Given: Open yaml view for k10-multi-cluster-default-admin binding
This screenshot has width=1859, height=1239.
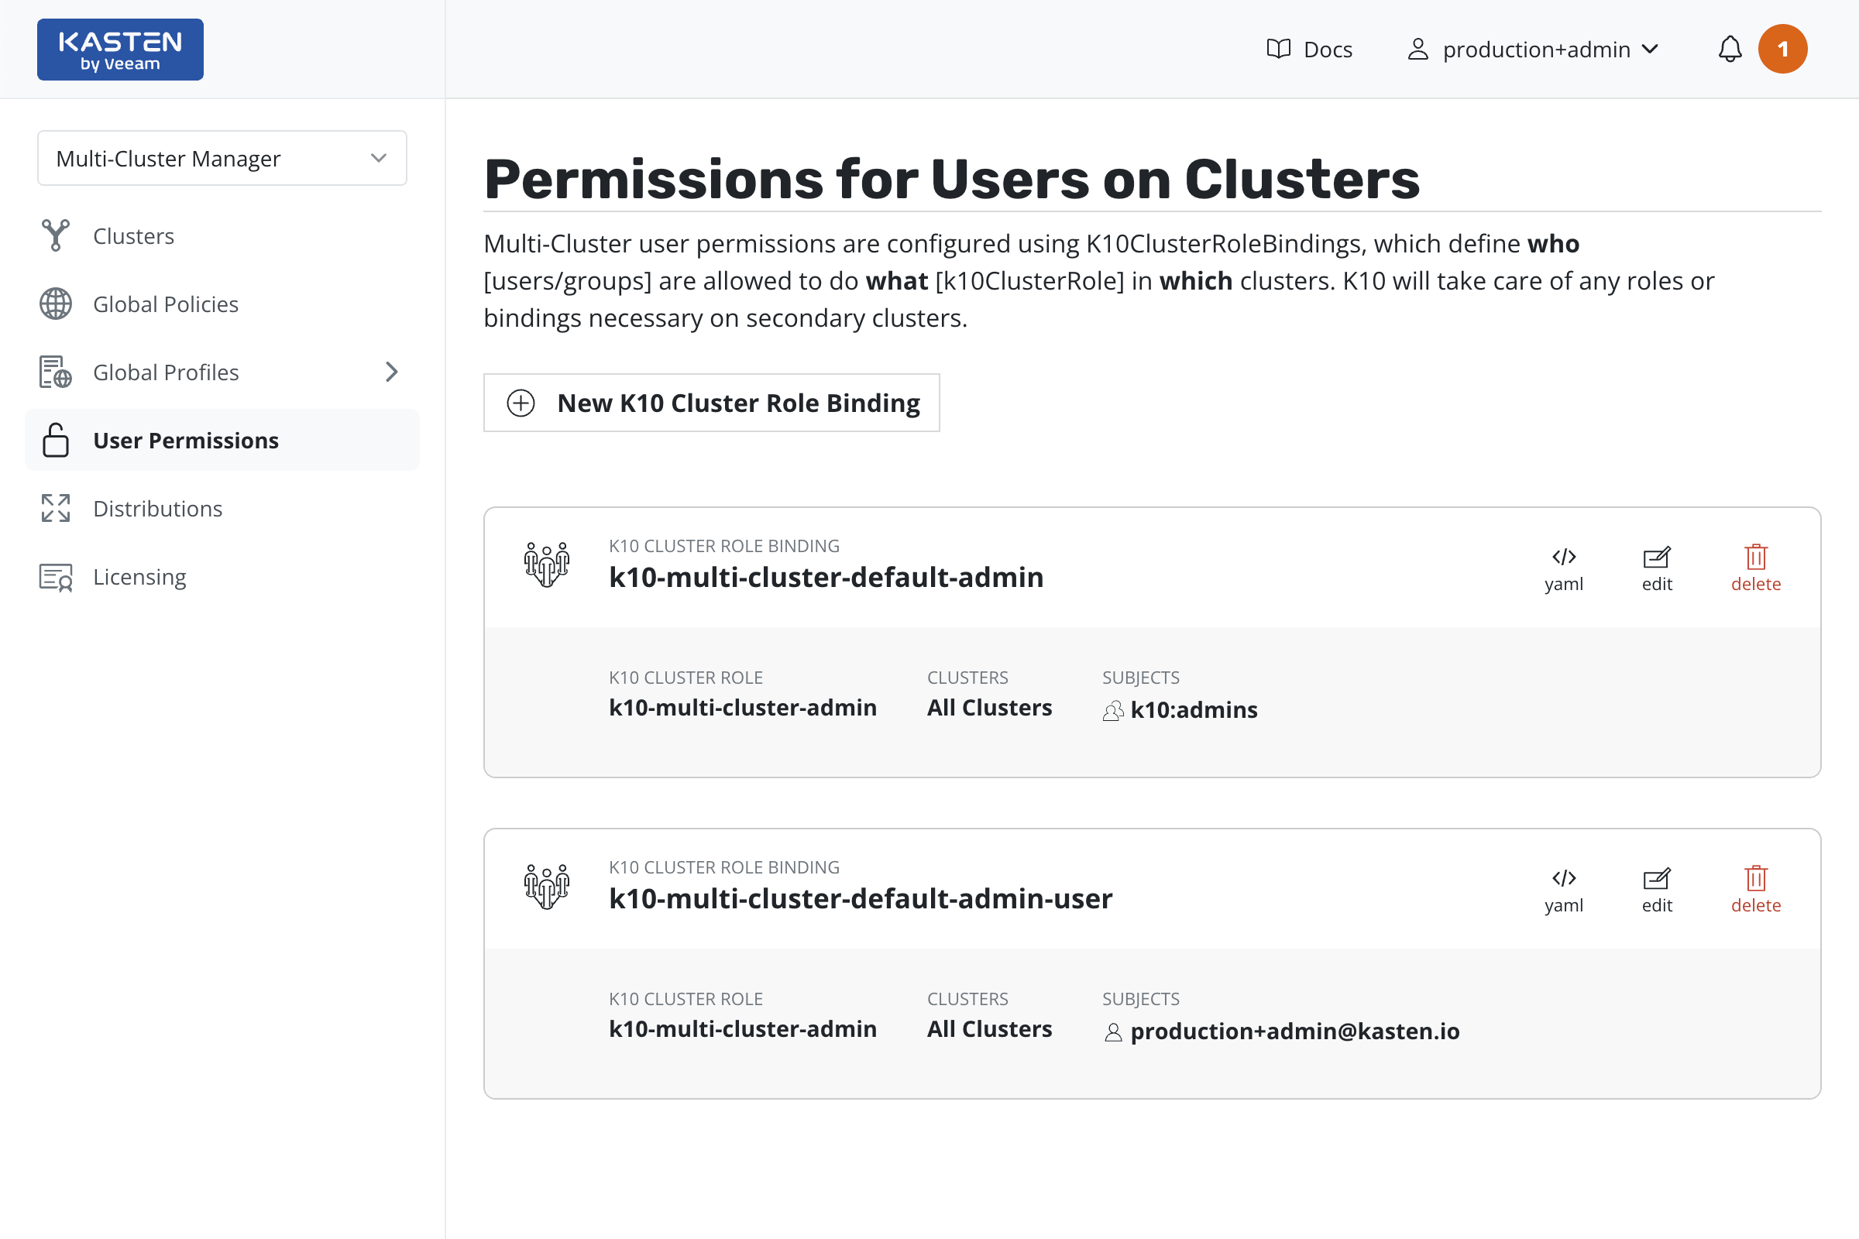Looking at the screenshot, I should click(1563, 568).
